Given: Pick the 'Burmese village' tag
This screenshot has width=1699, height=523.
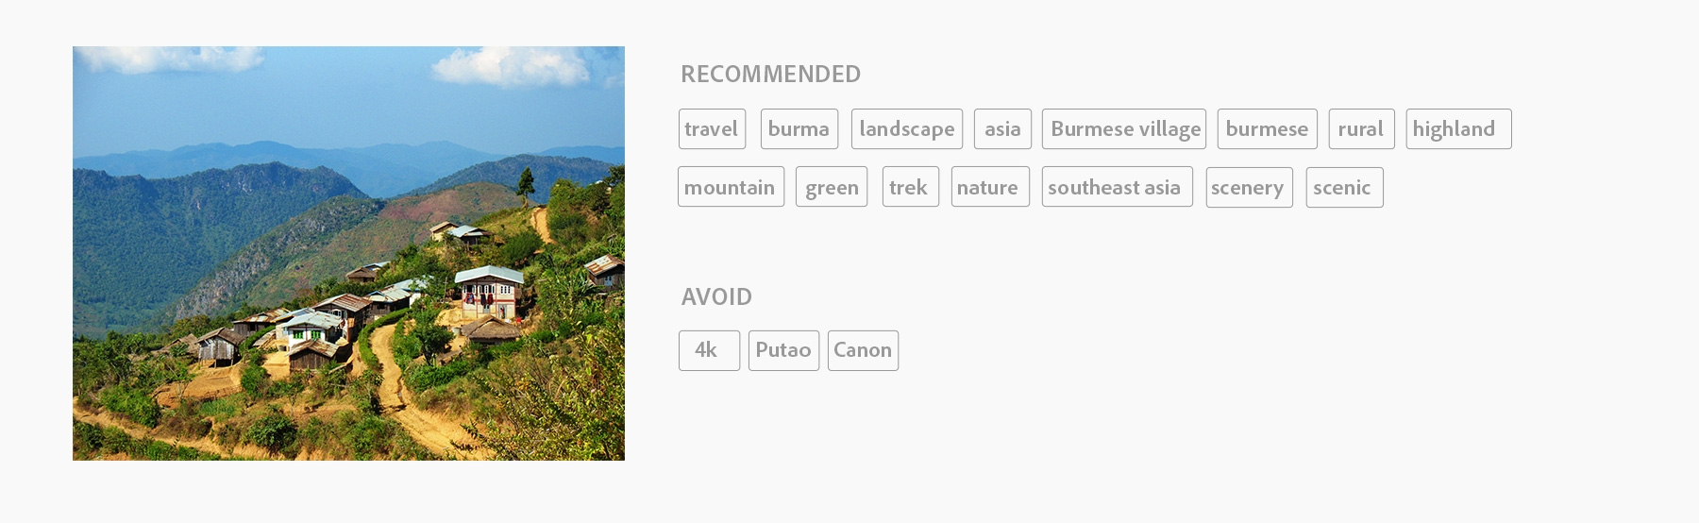Looking at the screenshot, I should click(x=1124, y=129).
